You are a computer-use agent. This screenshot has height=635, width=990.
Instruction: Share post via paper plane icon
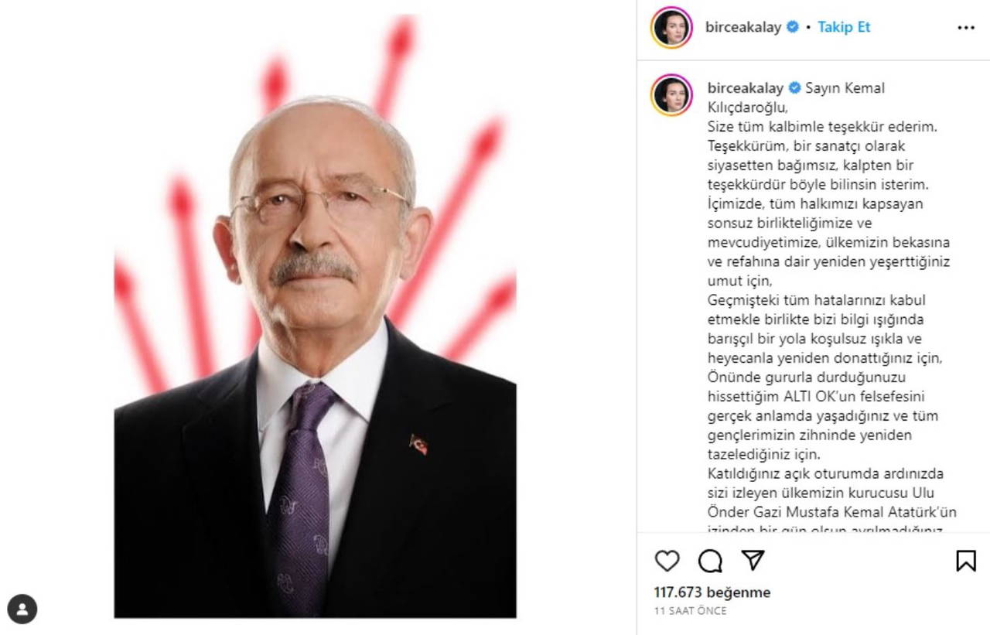pos(753,560)
